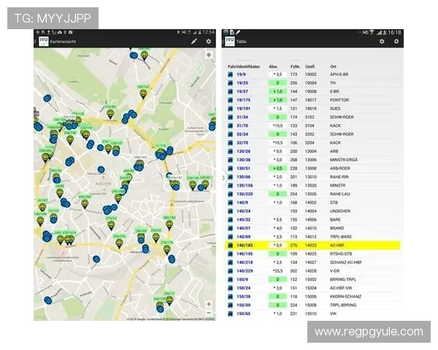Click the bus icon beside trip 19/9
This screenshot has width=438, height=350.
pos(231,74)
